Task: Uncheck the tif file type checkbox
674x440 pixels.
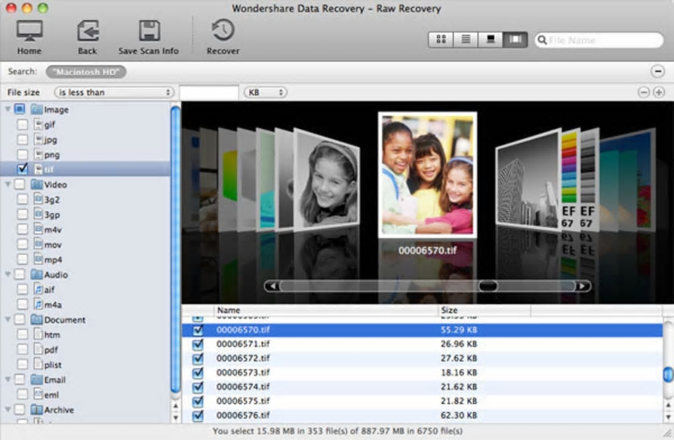Action: point(22,169)
